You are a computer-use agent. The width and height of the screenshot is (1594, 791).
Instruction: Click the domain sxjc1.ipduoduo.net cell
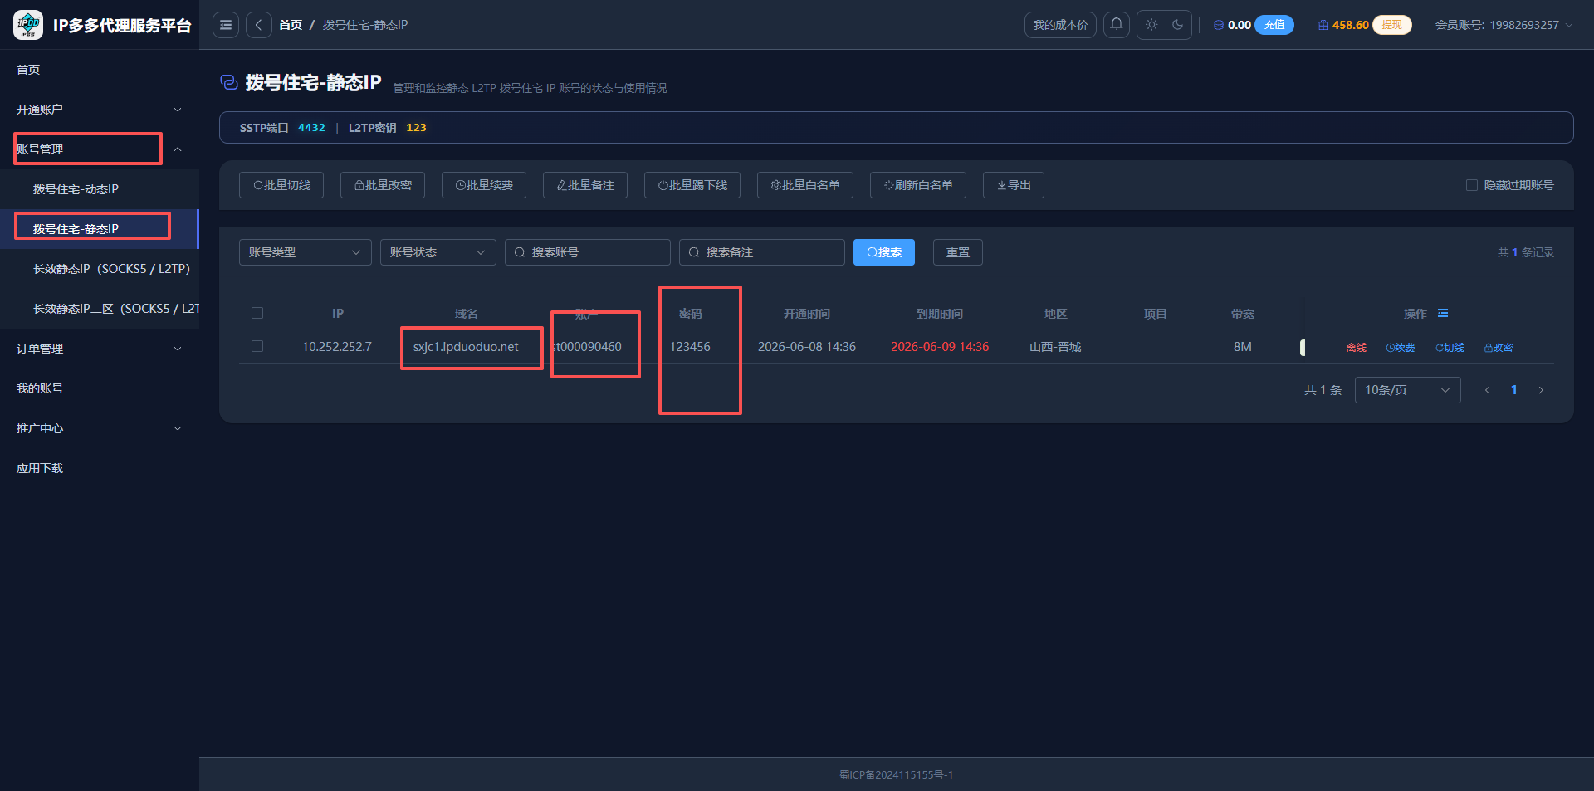[466, 347]
